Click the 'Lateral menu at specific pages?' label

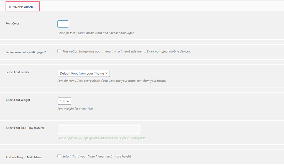(26, 52)
